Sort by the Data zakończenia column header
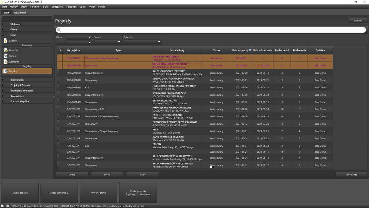The height and width of the screenshot is (208, 369). 263,50
